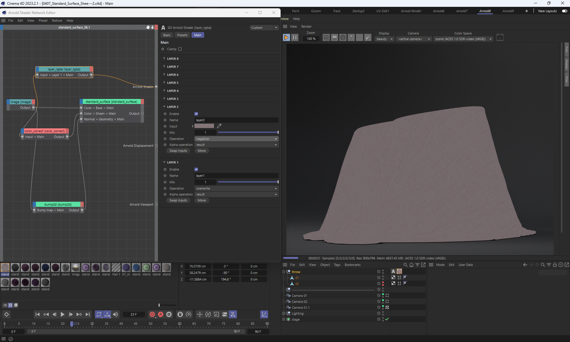This screenshot has height=342, width=570.
Task: Toggle autokeying red A button
Action: [161, 314]
